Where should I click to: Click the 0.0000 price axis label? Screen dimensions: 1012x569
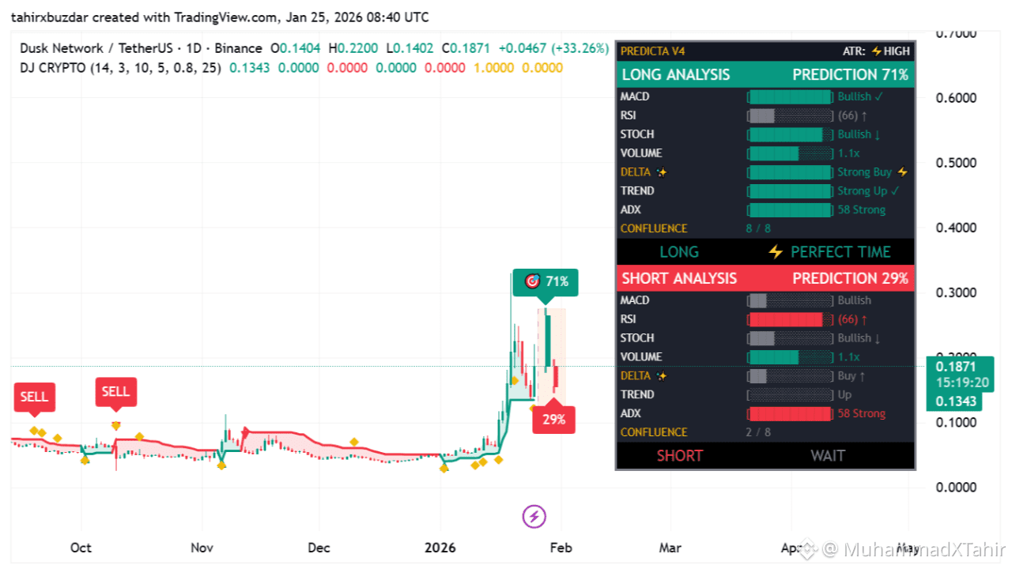[x=957, y=487]
